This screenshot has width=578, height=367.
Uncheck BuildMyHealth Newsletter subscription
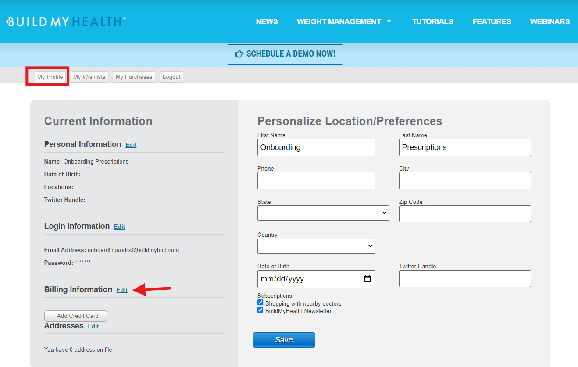[260, 310]
